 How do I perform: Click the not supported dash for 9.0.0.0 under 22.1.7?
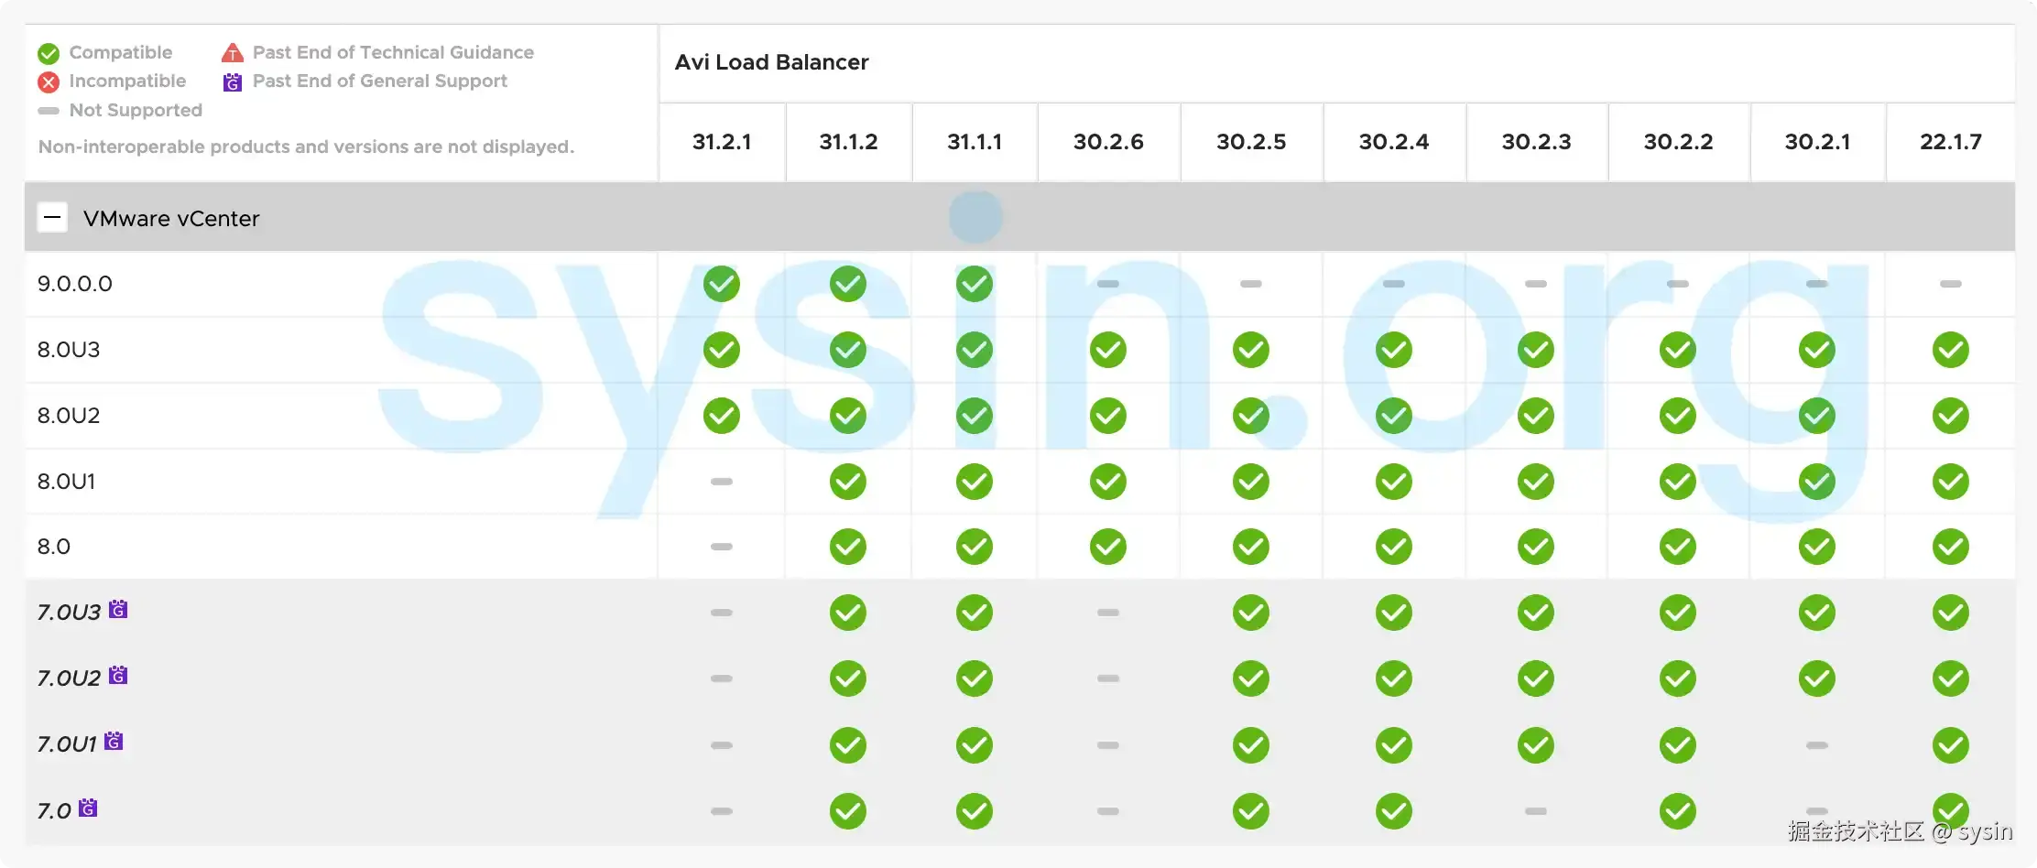(x=1951, y=284)
